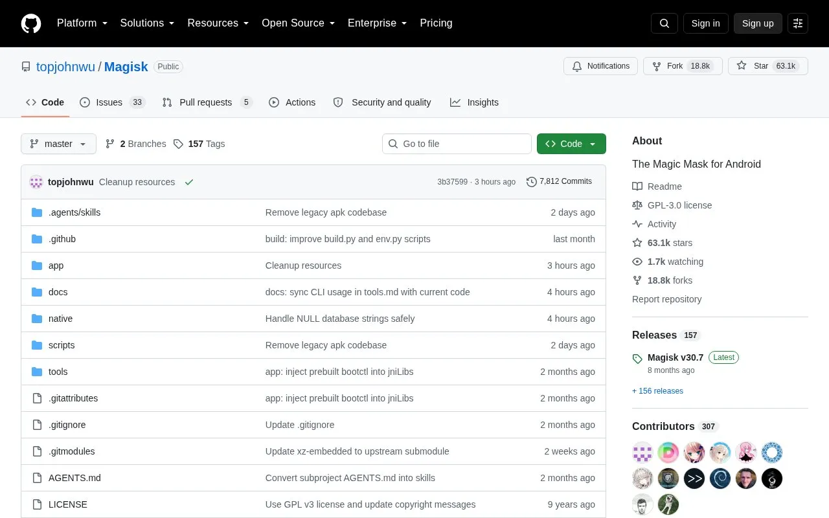This screenshot has width=829, height=518.
Task: Expand the Platform menu
Action: [x=82, y=23]
